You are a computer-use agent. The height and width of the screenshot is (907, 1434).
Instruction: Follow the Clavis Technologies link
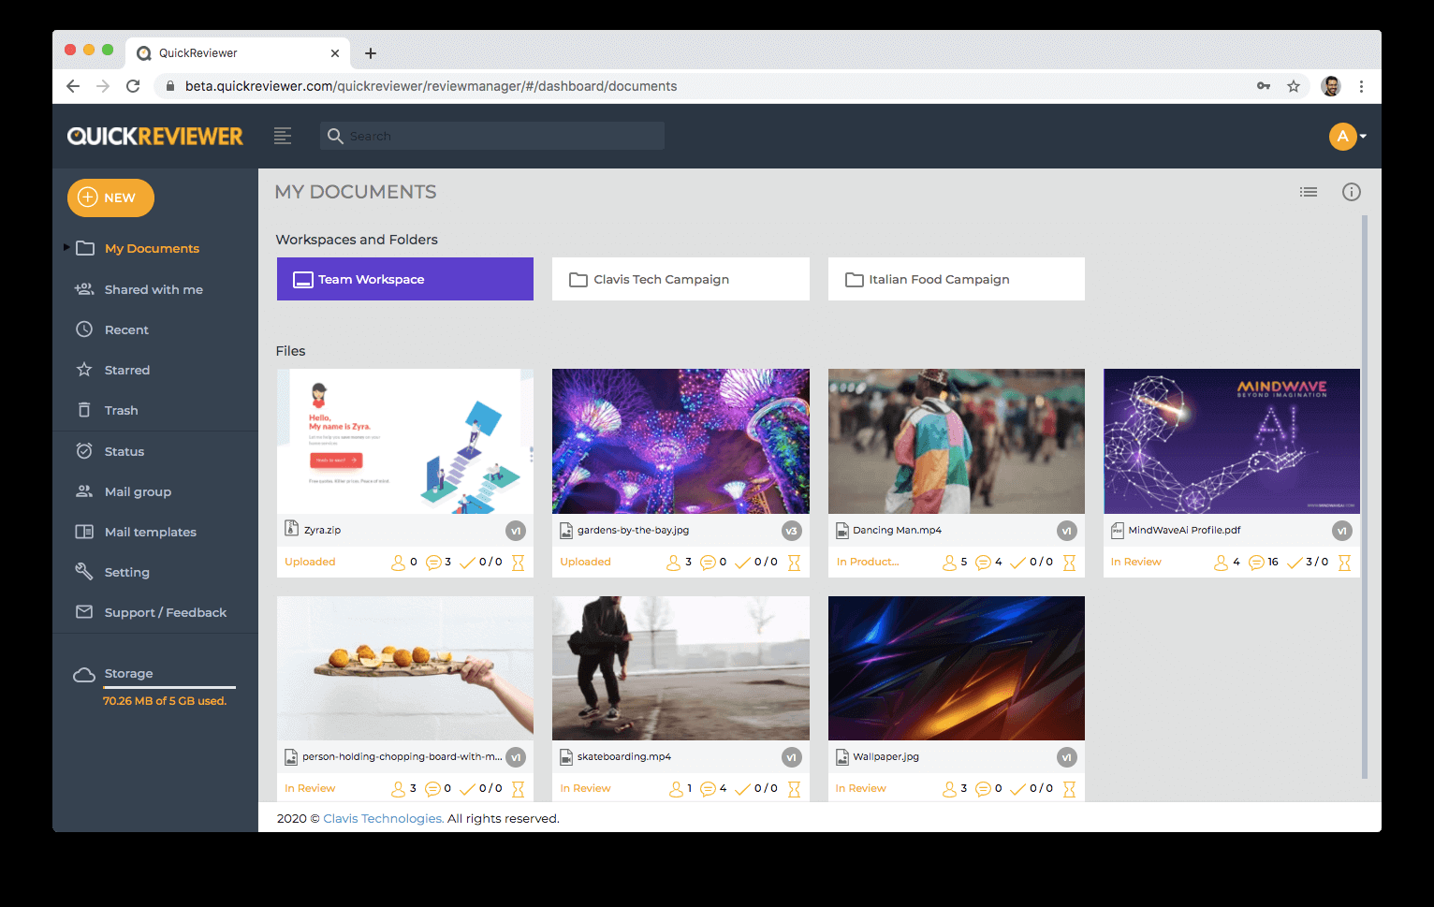pyautogui.click(x=384, y=818)
